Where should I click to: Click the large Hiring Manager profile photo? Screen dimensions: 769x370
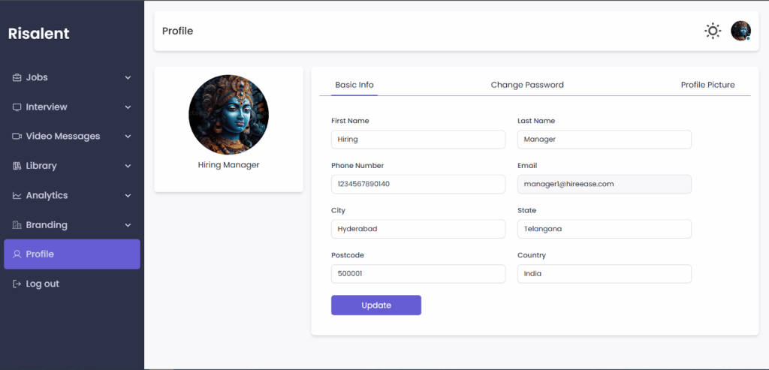228,114
